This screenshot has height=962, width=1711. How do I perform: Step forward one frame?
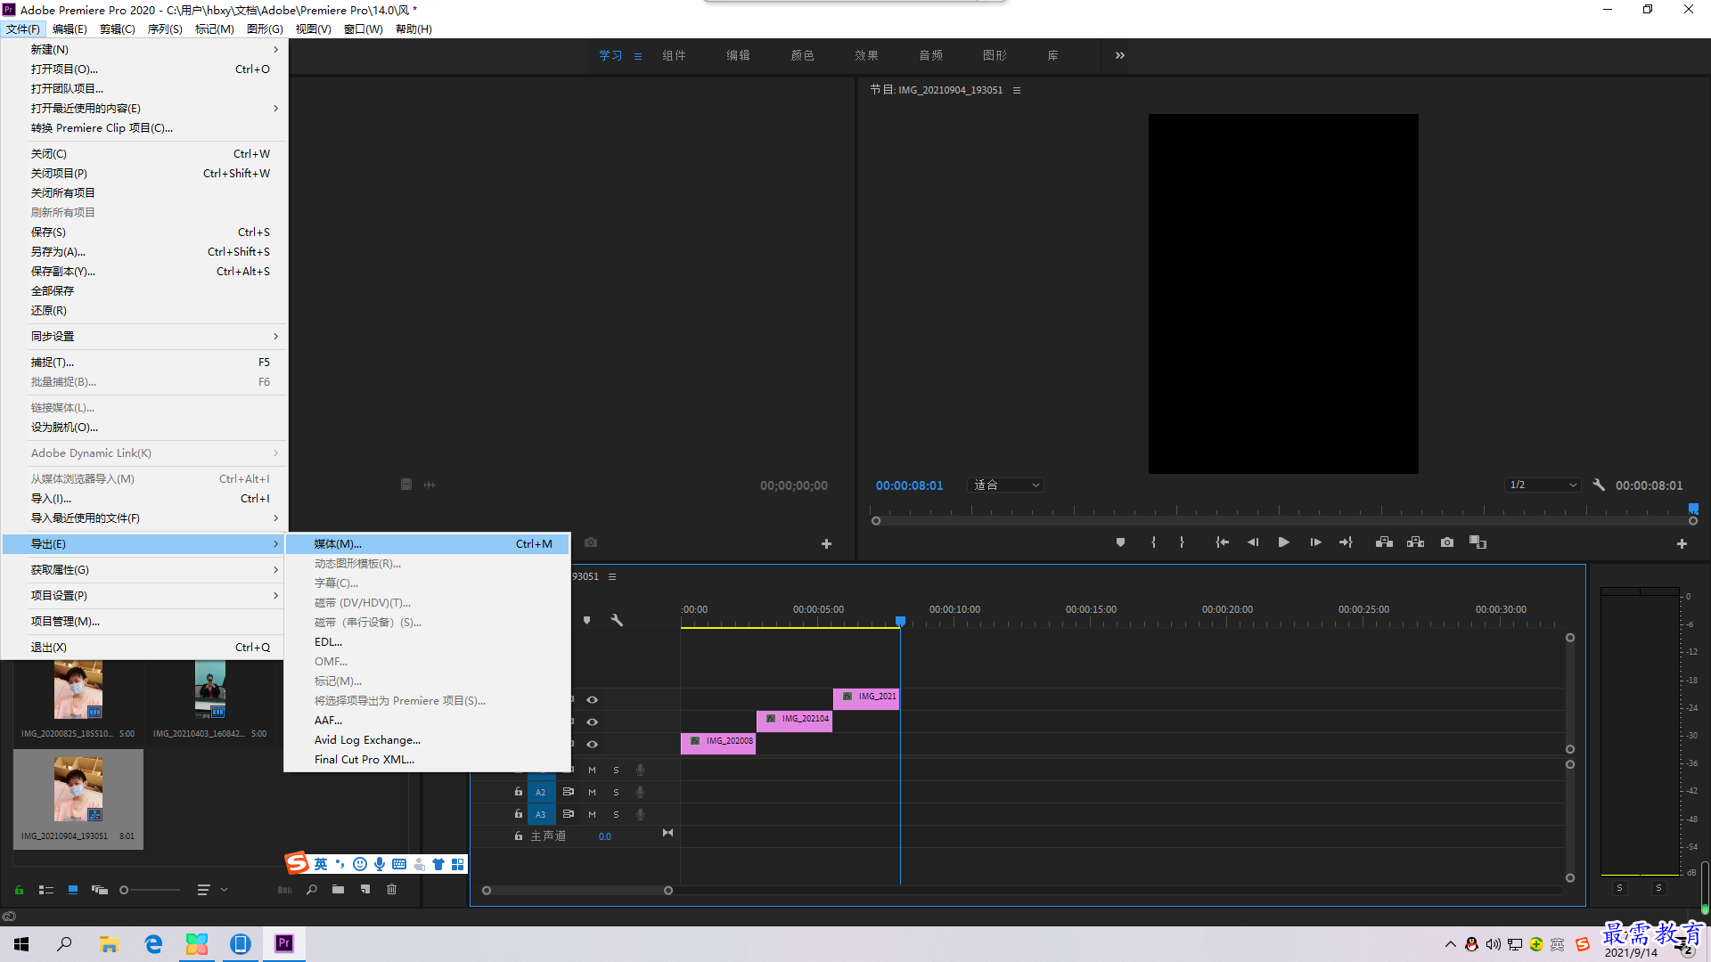(1315, 542)
